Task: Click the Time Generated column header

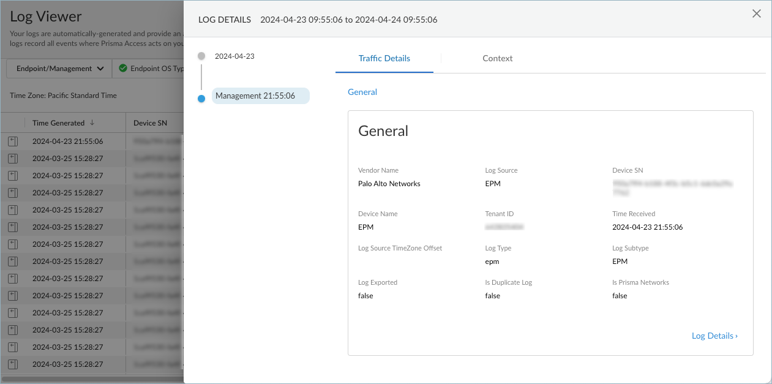Action: tap(58, 123)
